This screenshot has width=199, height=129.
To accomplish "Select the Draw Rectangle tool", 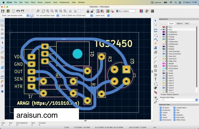I will [x=155, y=66].
